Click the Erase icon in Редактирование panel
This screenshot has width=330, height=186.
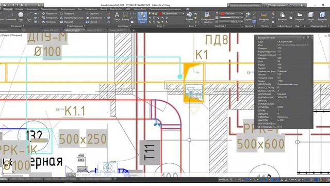(109, 14)
